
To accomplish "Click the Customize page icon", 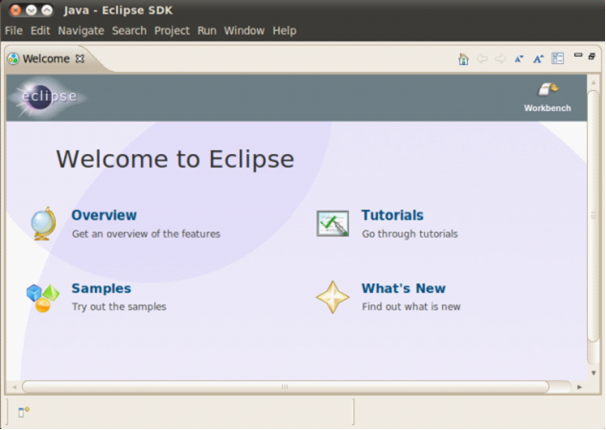I will (x=558, y=58).
